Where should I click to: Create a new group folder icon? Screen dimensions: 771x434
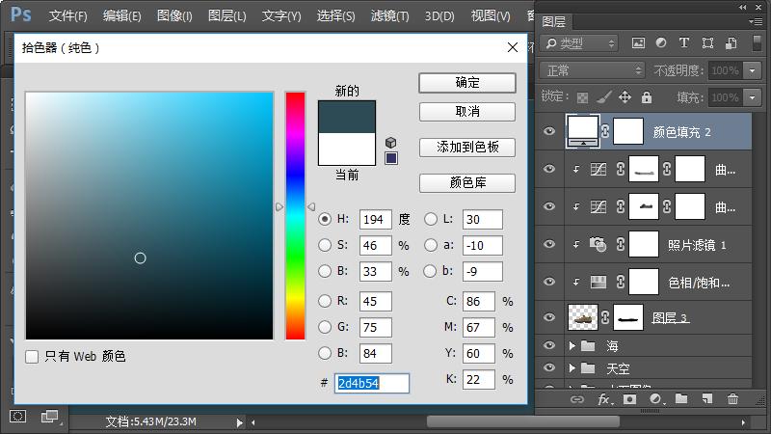point(681,398)
